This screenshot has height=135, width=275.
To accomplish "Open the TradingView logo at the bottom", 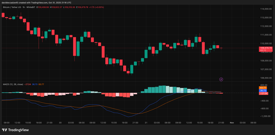I will point(15,130).
